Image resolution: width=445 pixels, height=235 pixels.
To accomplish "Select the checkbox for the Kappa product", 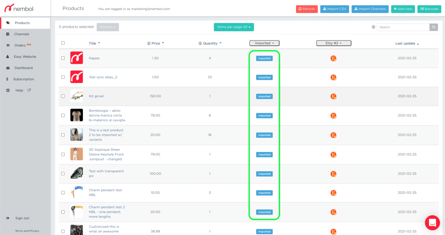I will (63, 58).
